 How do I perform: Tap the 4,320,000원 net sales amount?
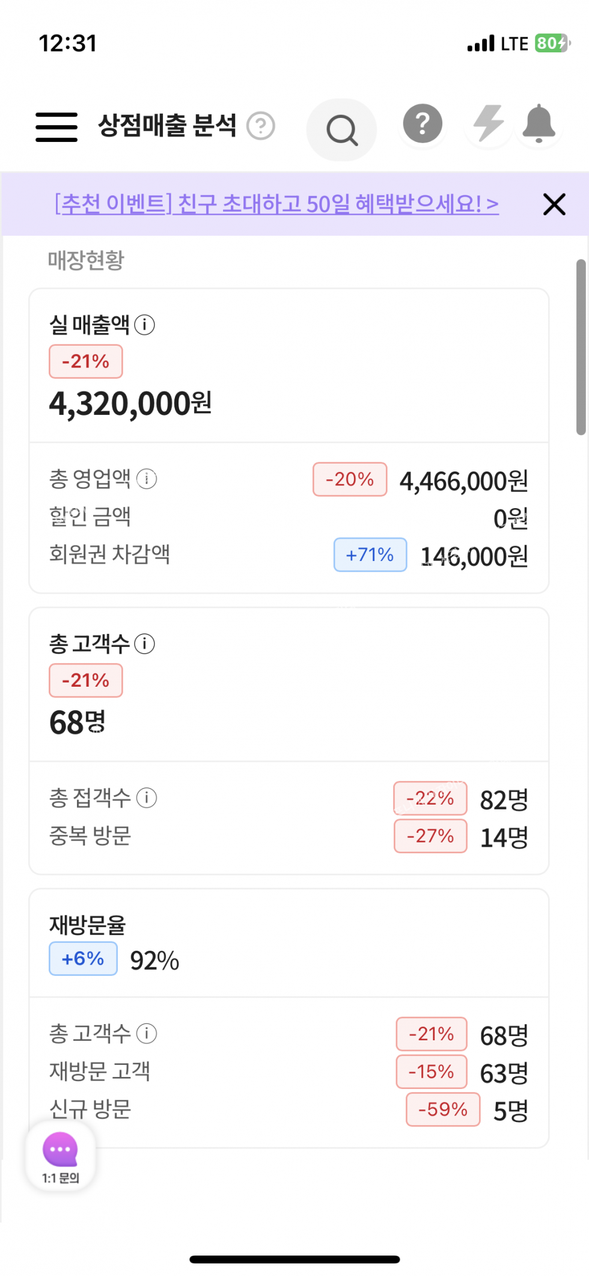130,403
